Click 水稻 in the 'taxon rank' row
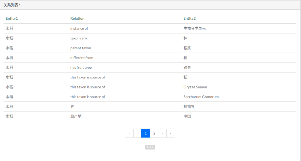301x161 pixels. [x=9, y=38]
